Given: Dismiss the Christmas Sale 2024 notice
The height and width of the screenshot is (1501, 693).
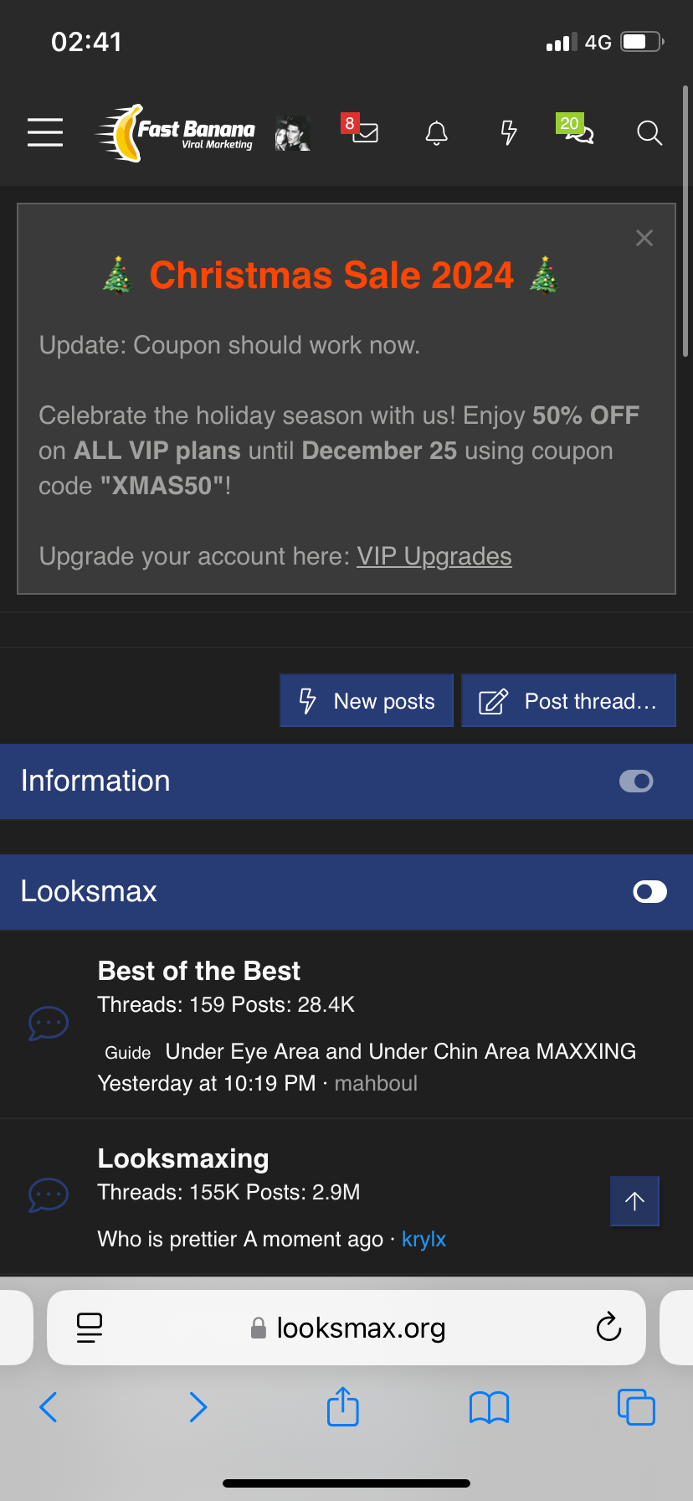Looking at the screenshot, I should 644,238.
